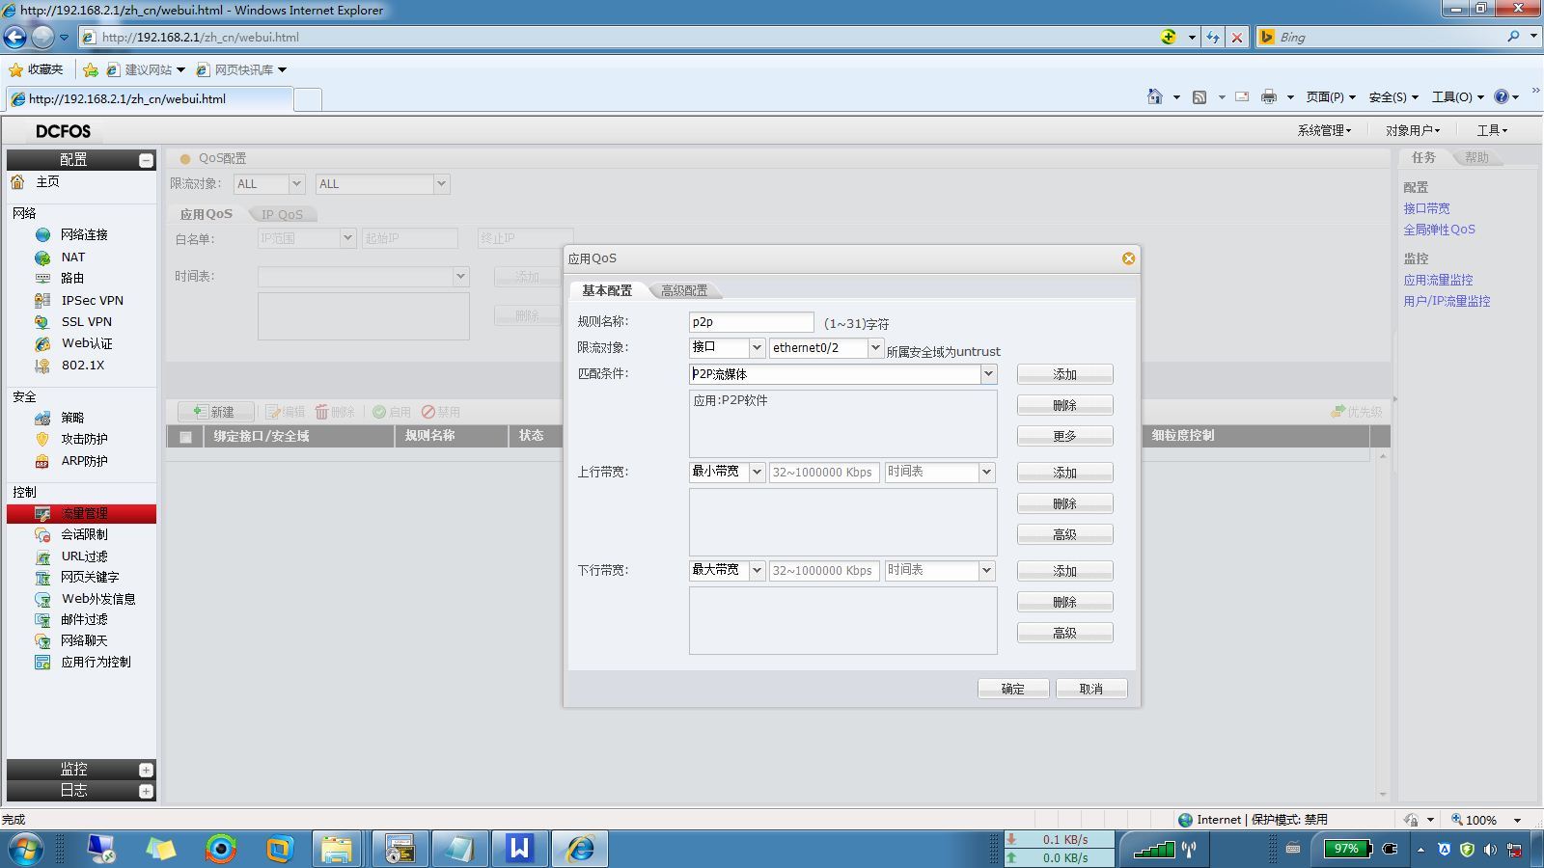Open the 网络聊天 icon
The width and height of the screenshot is (1544, 868).
coord(42,640)
